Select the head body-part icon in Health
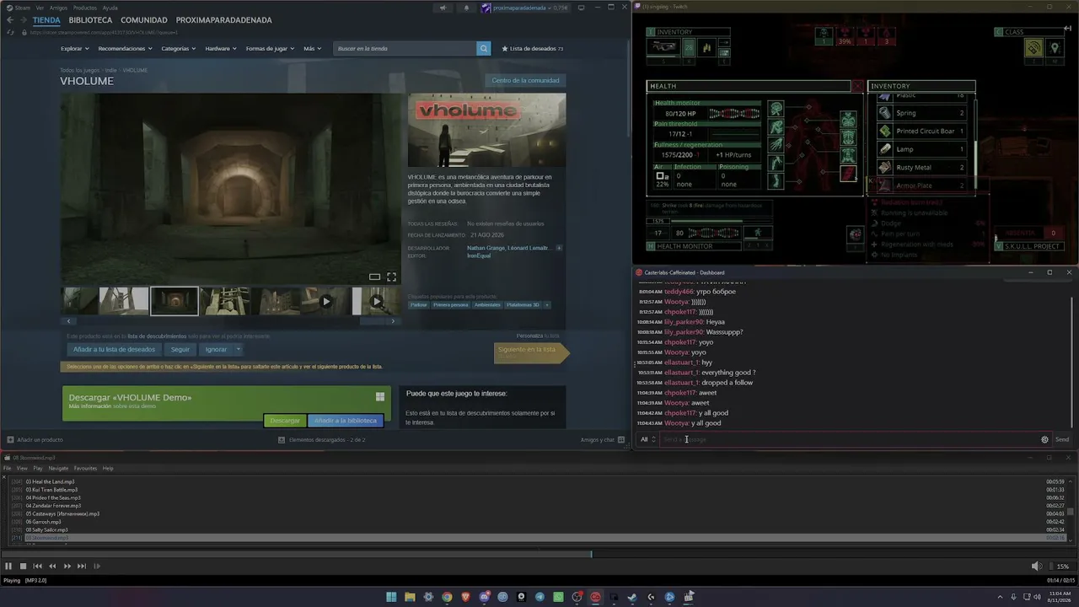1079x607 pixels. tap(776, 109)
